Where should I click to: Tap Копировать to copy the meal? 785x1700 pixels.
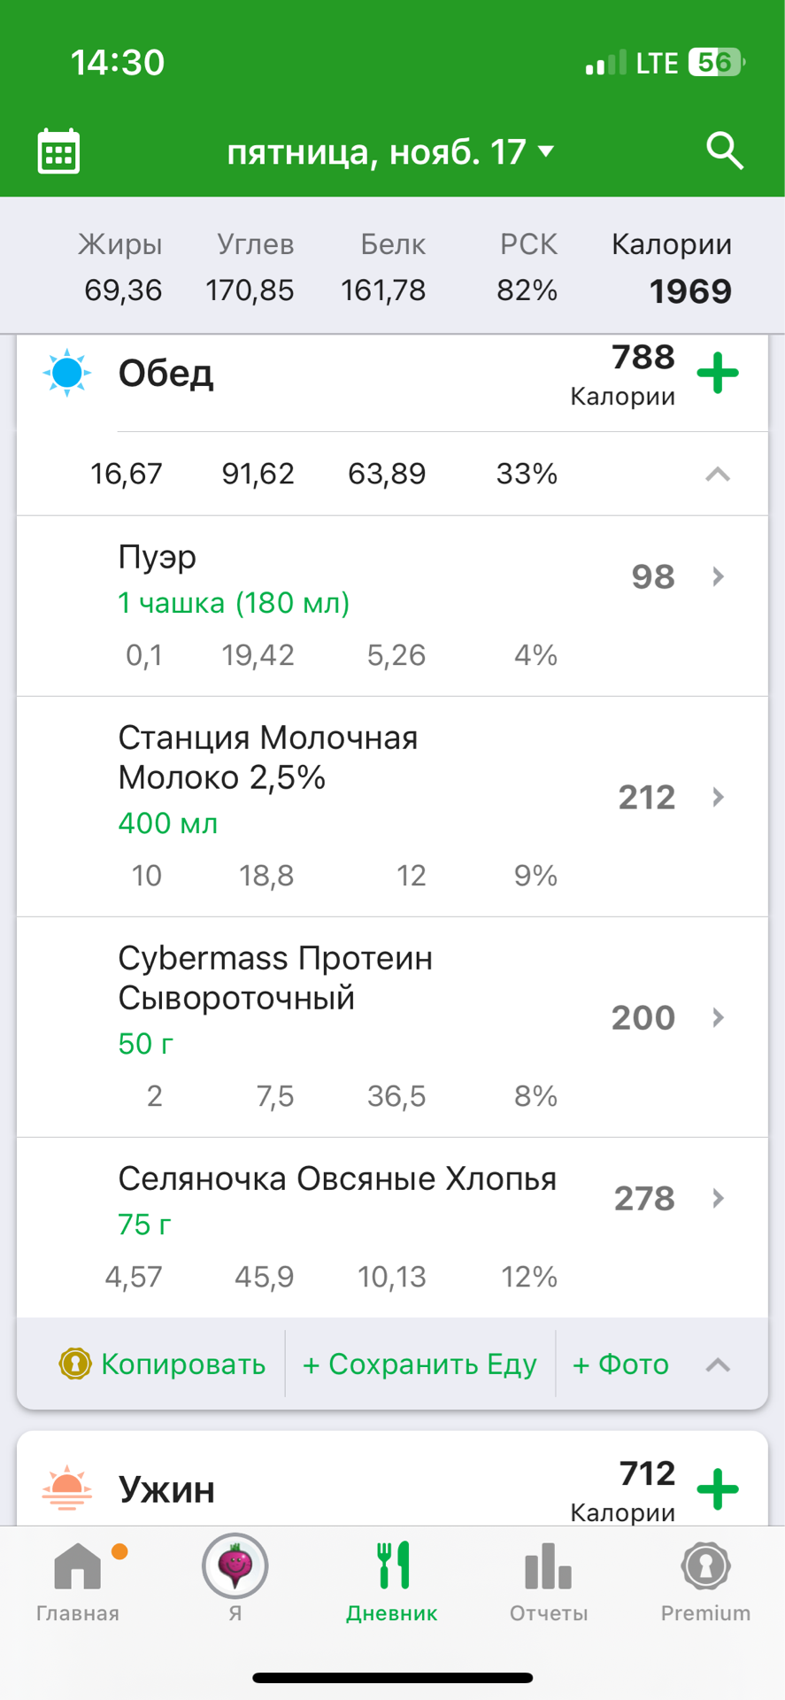click(163, 1364)
